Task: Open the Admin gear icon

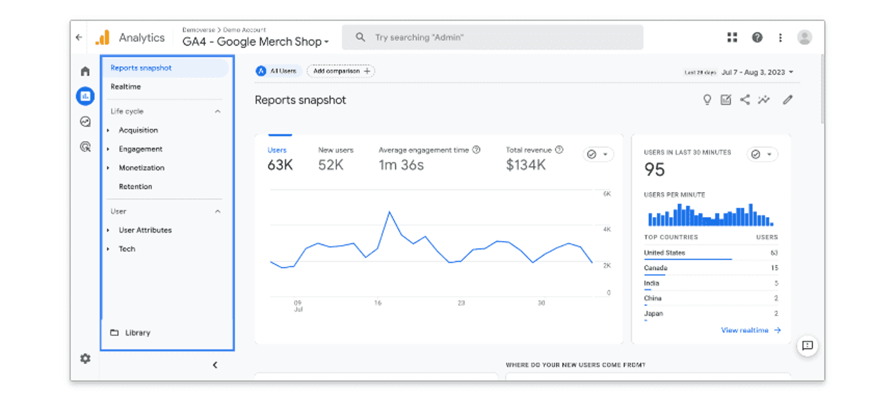Action: 85,358
